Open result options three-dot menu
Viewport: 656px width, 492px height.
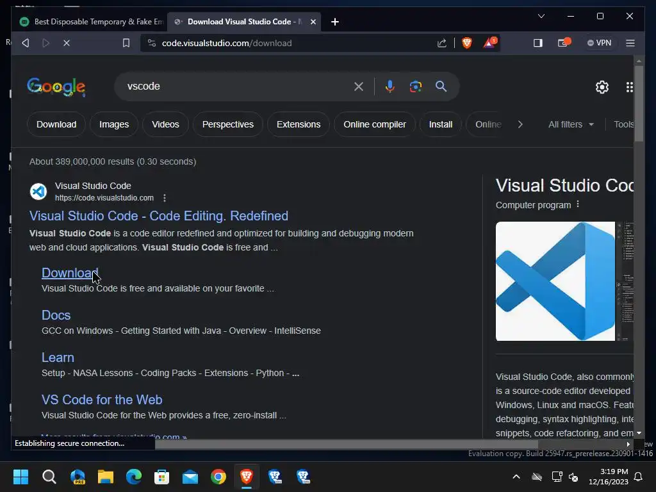pos(165,198)
